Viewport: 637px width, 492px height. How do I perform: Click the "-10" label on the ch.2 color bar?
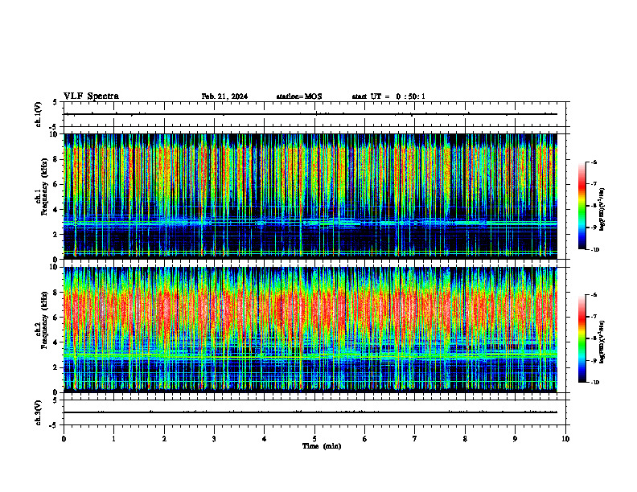point(594,383)
